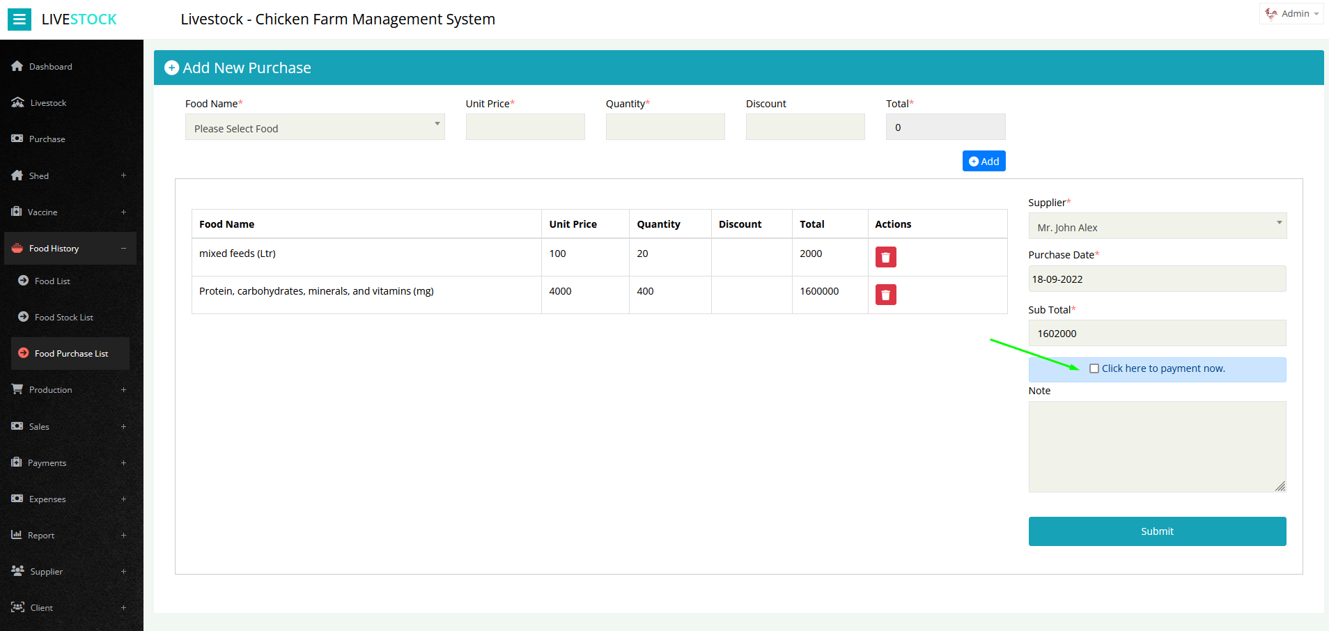
Task: Open Production via its cart icon
Action: (x=17, y=389)
